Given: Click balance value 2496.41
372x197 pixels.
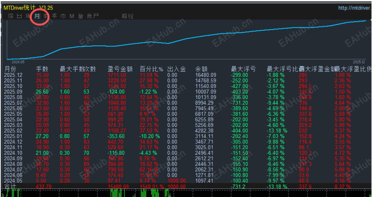Looking at the screenshot, I should pos(204,153).
